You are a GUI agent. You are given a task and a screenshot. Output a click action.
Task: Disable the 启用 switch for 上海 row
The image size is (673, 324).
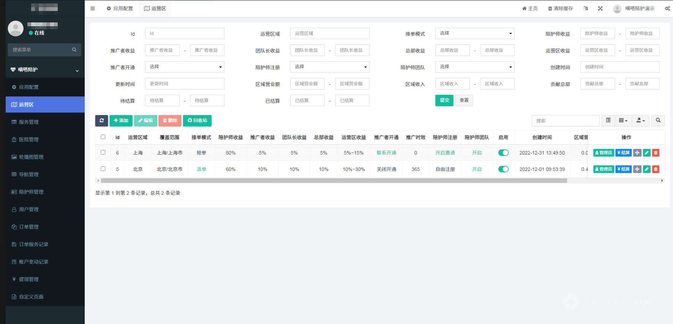coord(503,153)
